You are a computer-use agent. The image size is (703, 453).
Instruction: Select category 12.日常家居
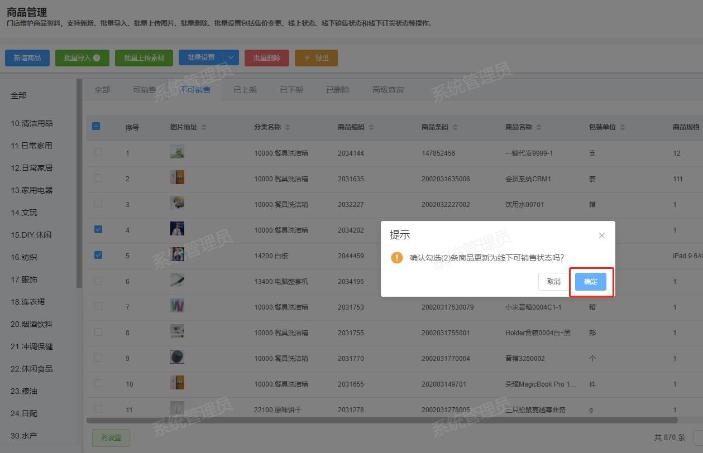coord(32,168)
